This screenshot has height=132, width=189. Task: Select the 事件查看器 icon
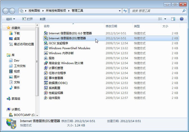coord(46,78)
